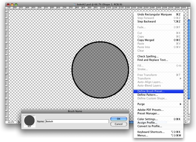
Task: Click the status bar info icon near zoom
Action: [x=19, y=122]
